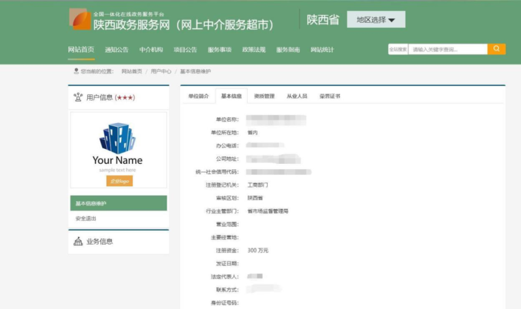Open 通知公告 navigation item
The width and height of the screenshot is (521, 309).
[117, 49]
